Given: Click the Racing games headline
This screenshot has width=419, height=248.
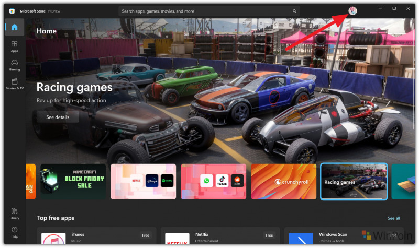Looking at the screenshot, I should (74, 87).
